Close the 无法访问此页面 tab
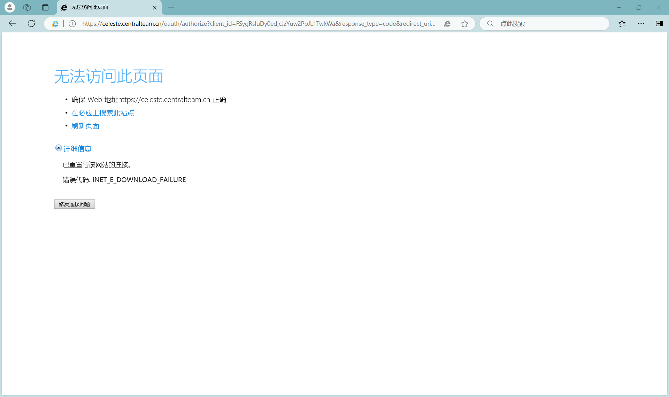This screenshot has width=669, height=397. [x=155, y=7]
